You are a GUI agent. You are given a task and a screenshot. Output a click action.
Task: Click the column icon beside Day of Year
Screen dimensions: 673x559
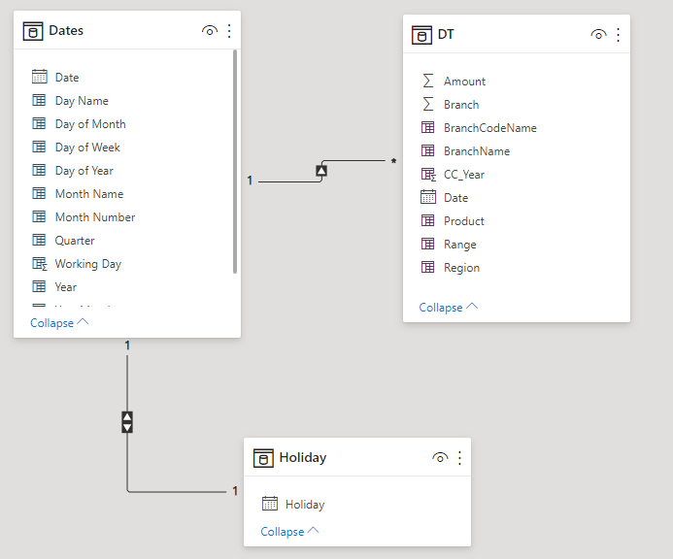coord(39,170)
